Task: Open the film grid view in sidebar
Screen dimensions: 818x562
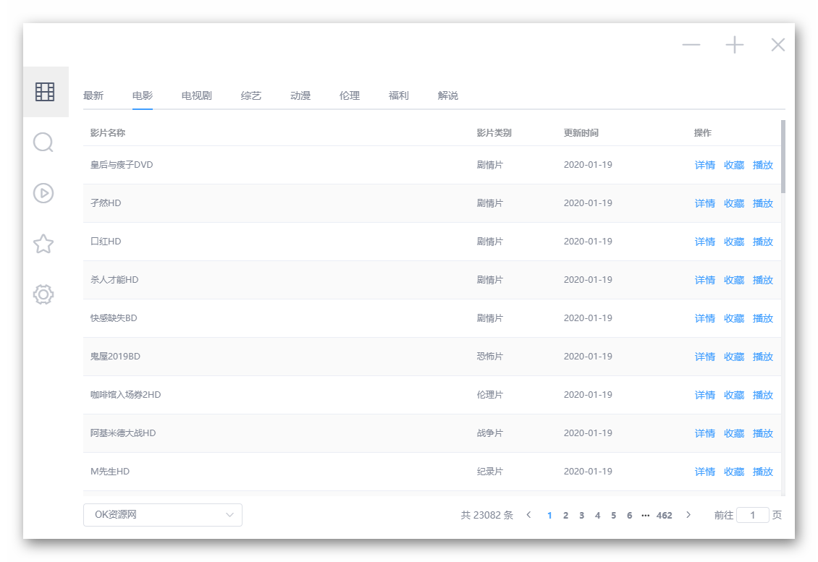Action: [45, 92]
